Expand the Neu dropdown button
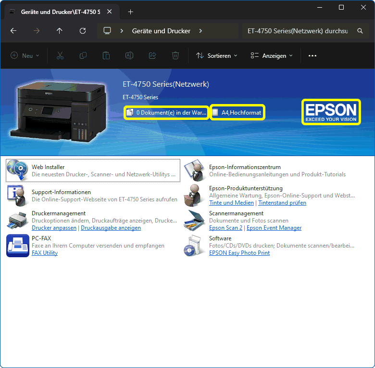This screenshot has height=368, width=375. click(x=25, y=56)
